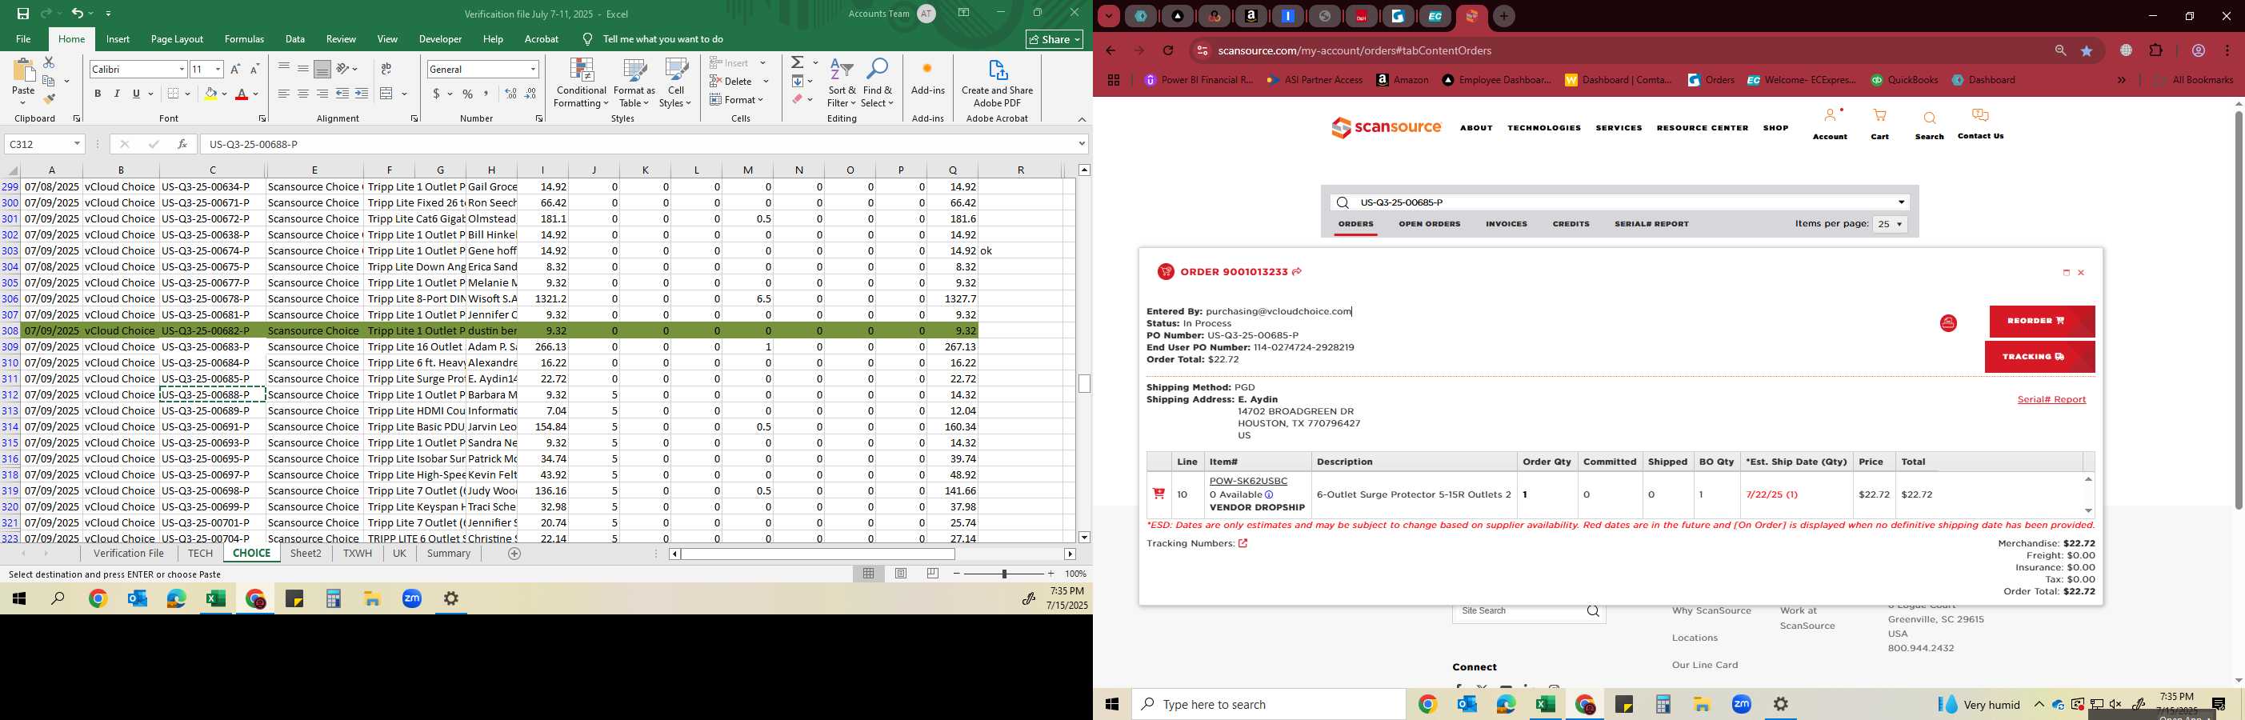Switch to Page Break Preview in status bar
2245x720 pixels.
click(933, 574)
